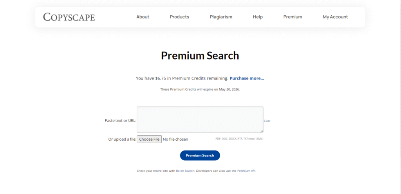Click the Copyscape logo

tap(69, 17)
